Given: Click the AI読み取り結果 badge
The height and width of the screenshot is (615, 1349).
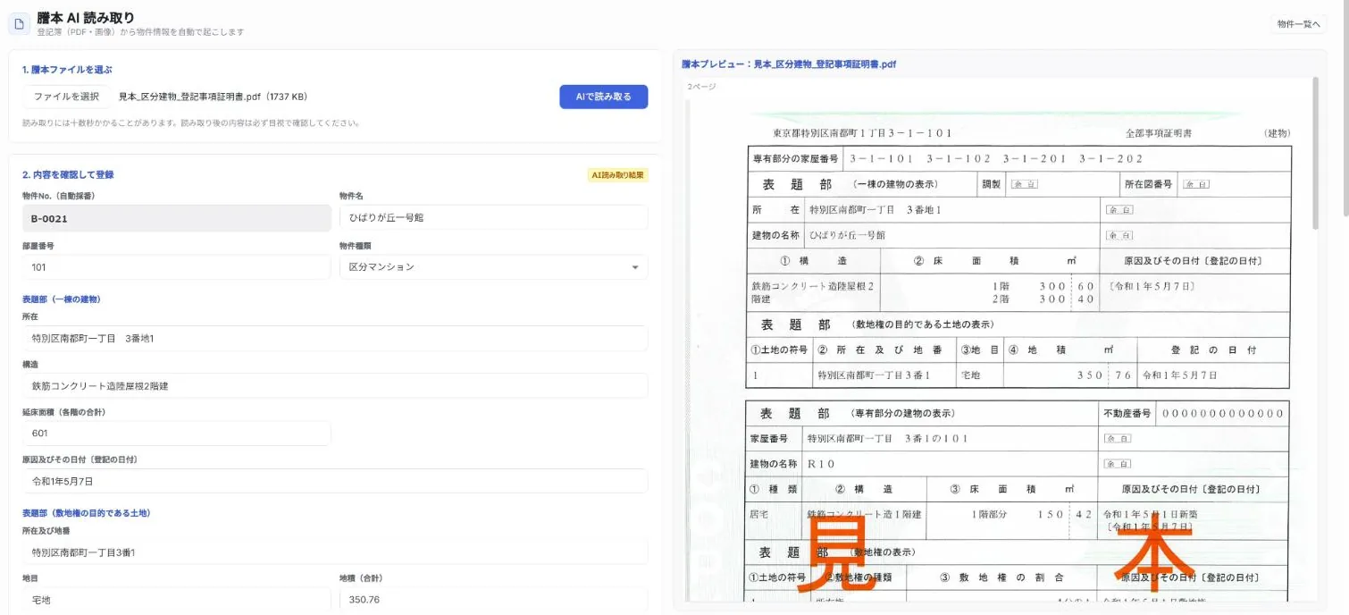Looking at the screenshot, I should tap(617, 175).
